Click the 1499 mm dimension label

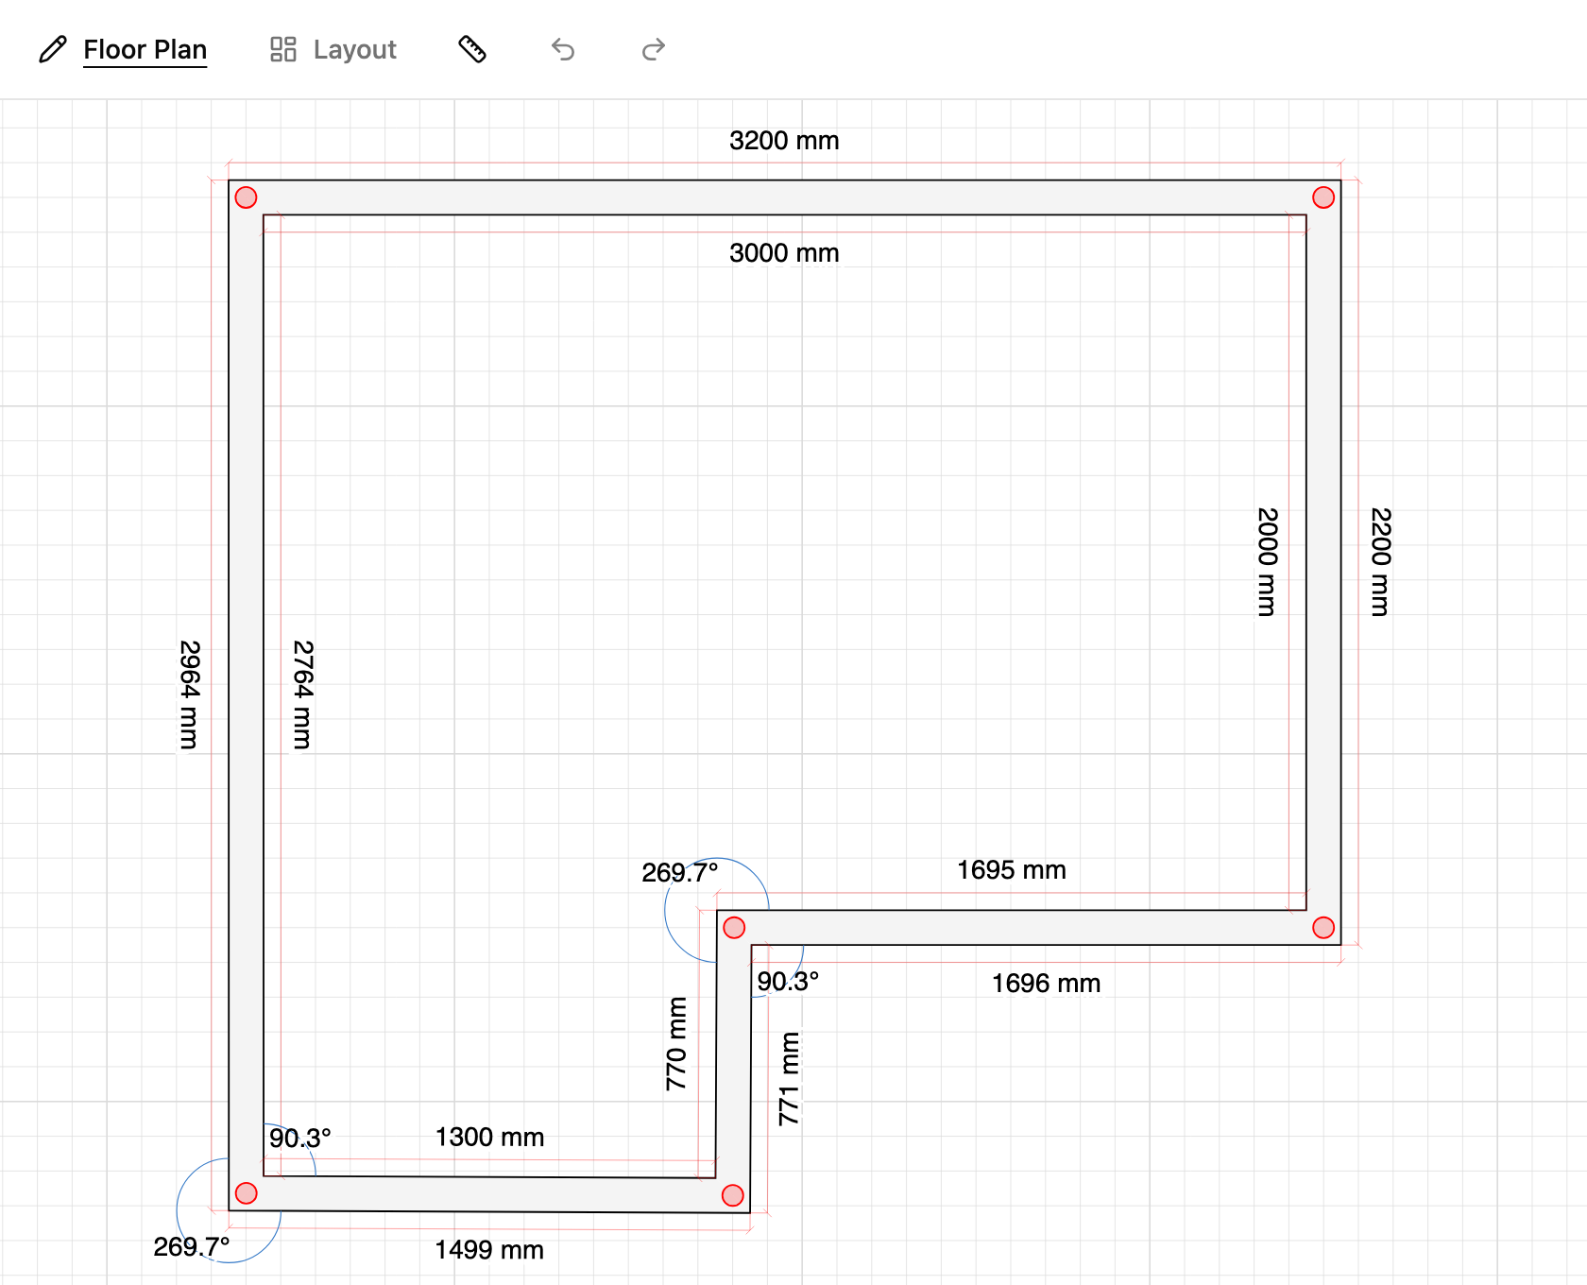[x=489, y=1250]
